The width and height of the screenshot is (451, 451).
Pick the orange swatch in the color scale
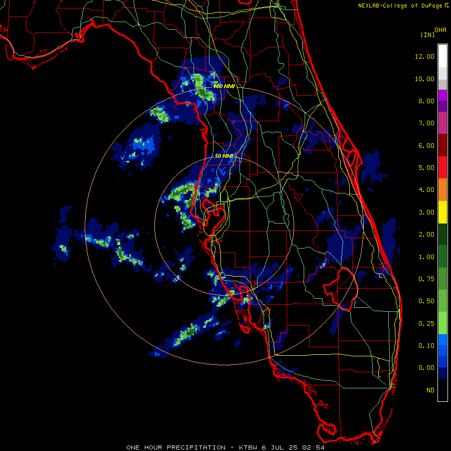pyautogui.click(x=442, y=190)
